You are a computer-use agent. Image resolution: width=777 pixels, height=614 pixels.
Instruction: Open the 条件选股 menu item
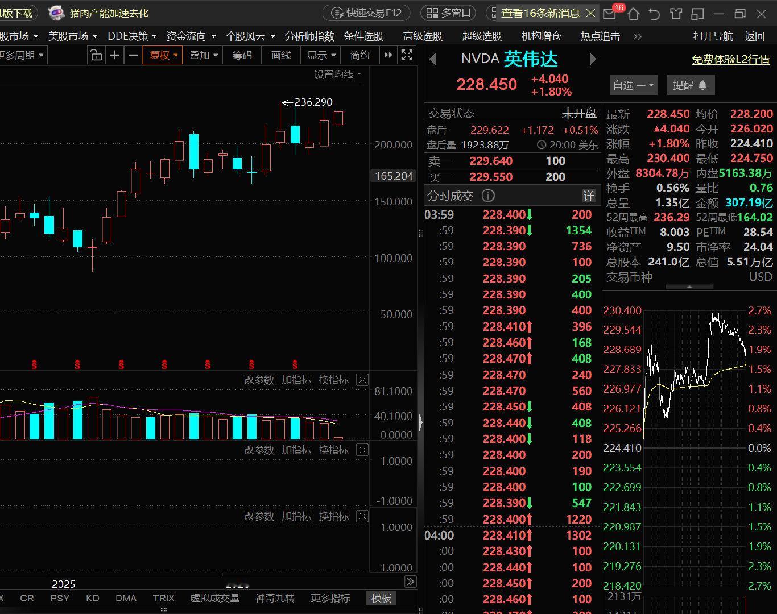pyautogui.click(x=363, y=36)
